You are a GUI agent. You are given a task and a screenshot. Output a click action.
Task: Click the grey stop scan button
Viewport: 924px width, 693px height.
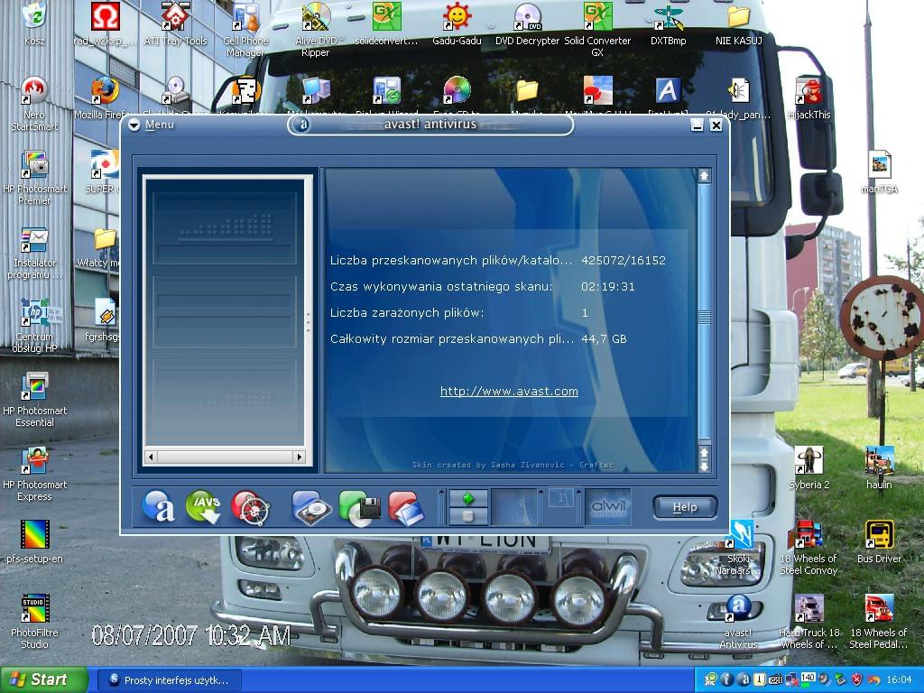point(468,516)
